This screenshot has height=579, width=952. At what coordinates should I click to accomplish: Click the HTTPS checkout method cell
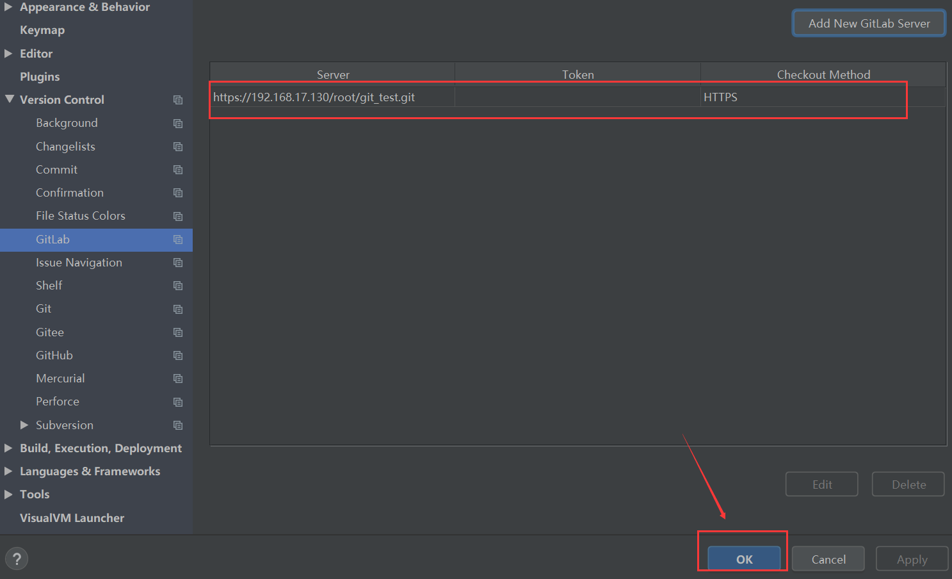(x=823, y=97)
